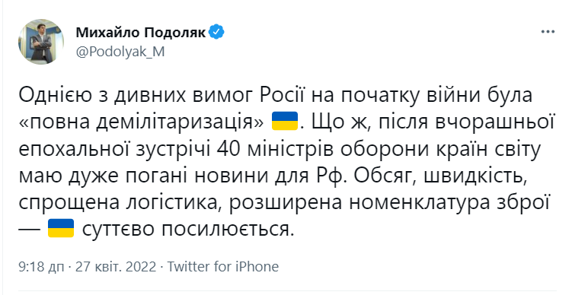Click the quoted phrase «повна демілітаризація»

[140, 123]
